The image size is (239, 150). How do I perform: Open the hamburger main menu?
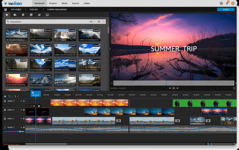click(x=6, y=9)
